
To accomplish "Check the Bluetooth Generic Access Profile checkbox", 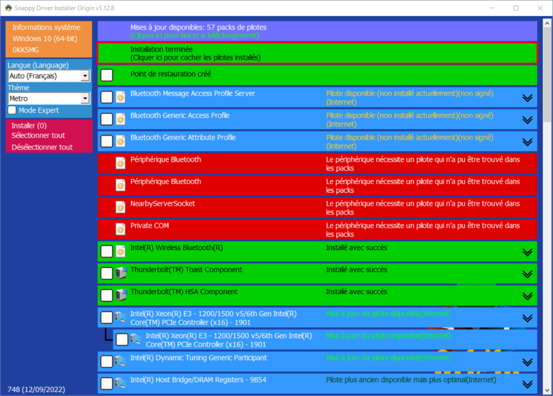I will (106, 119).
